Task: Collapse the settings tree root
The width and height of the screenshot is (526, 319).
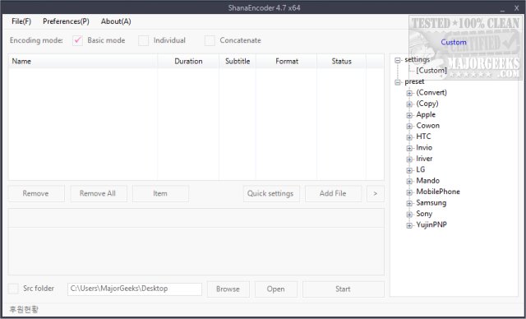Action: coord(398,60)
